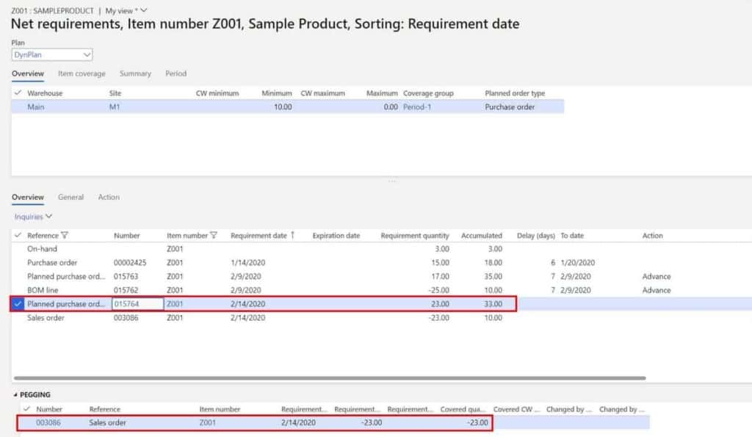The image size is (752, 437).
Task: Open the Period tab
Action: (176, 73)
